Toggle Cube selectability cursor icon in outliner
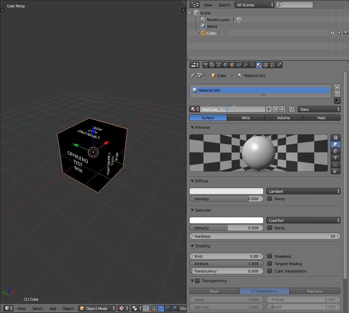 pyautogui.click(x=339, y=33)
